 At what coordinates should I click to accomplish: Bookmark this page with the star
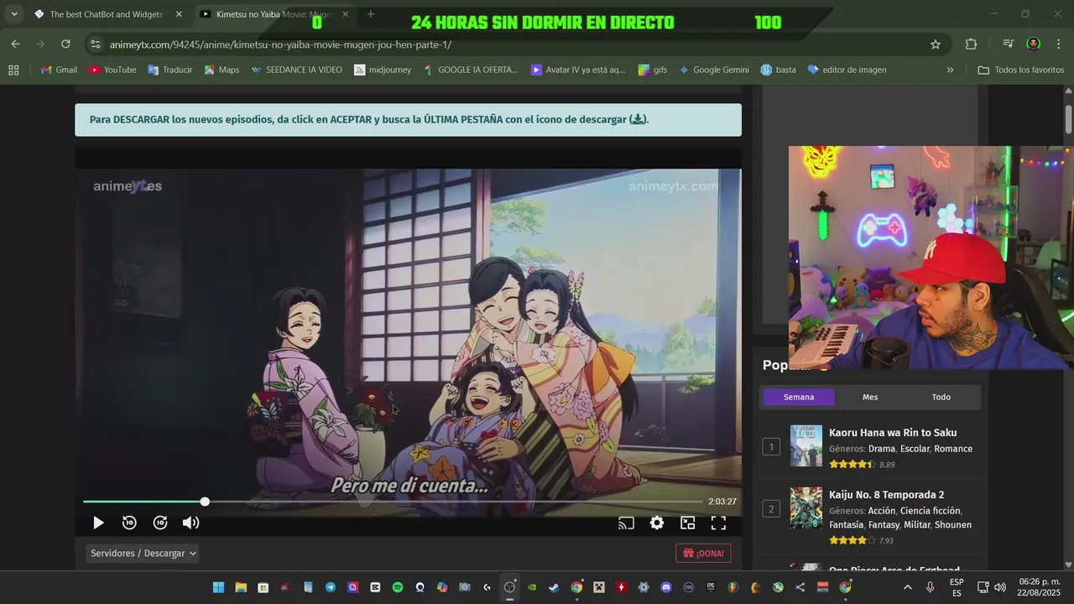coord(936,44)
